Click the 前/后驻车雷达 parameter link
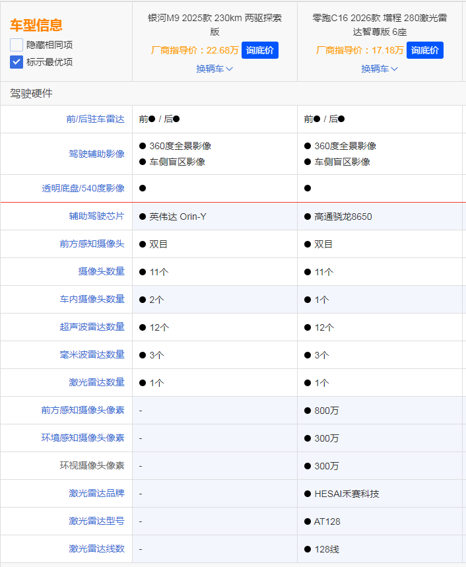466x567 pixels. pos(95,119)
